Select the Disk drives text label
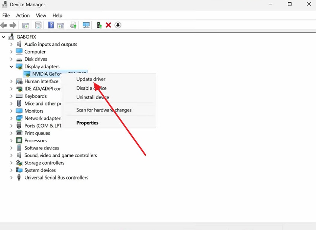 (36, 59)
